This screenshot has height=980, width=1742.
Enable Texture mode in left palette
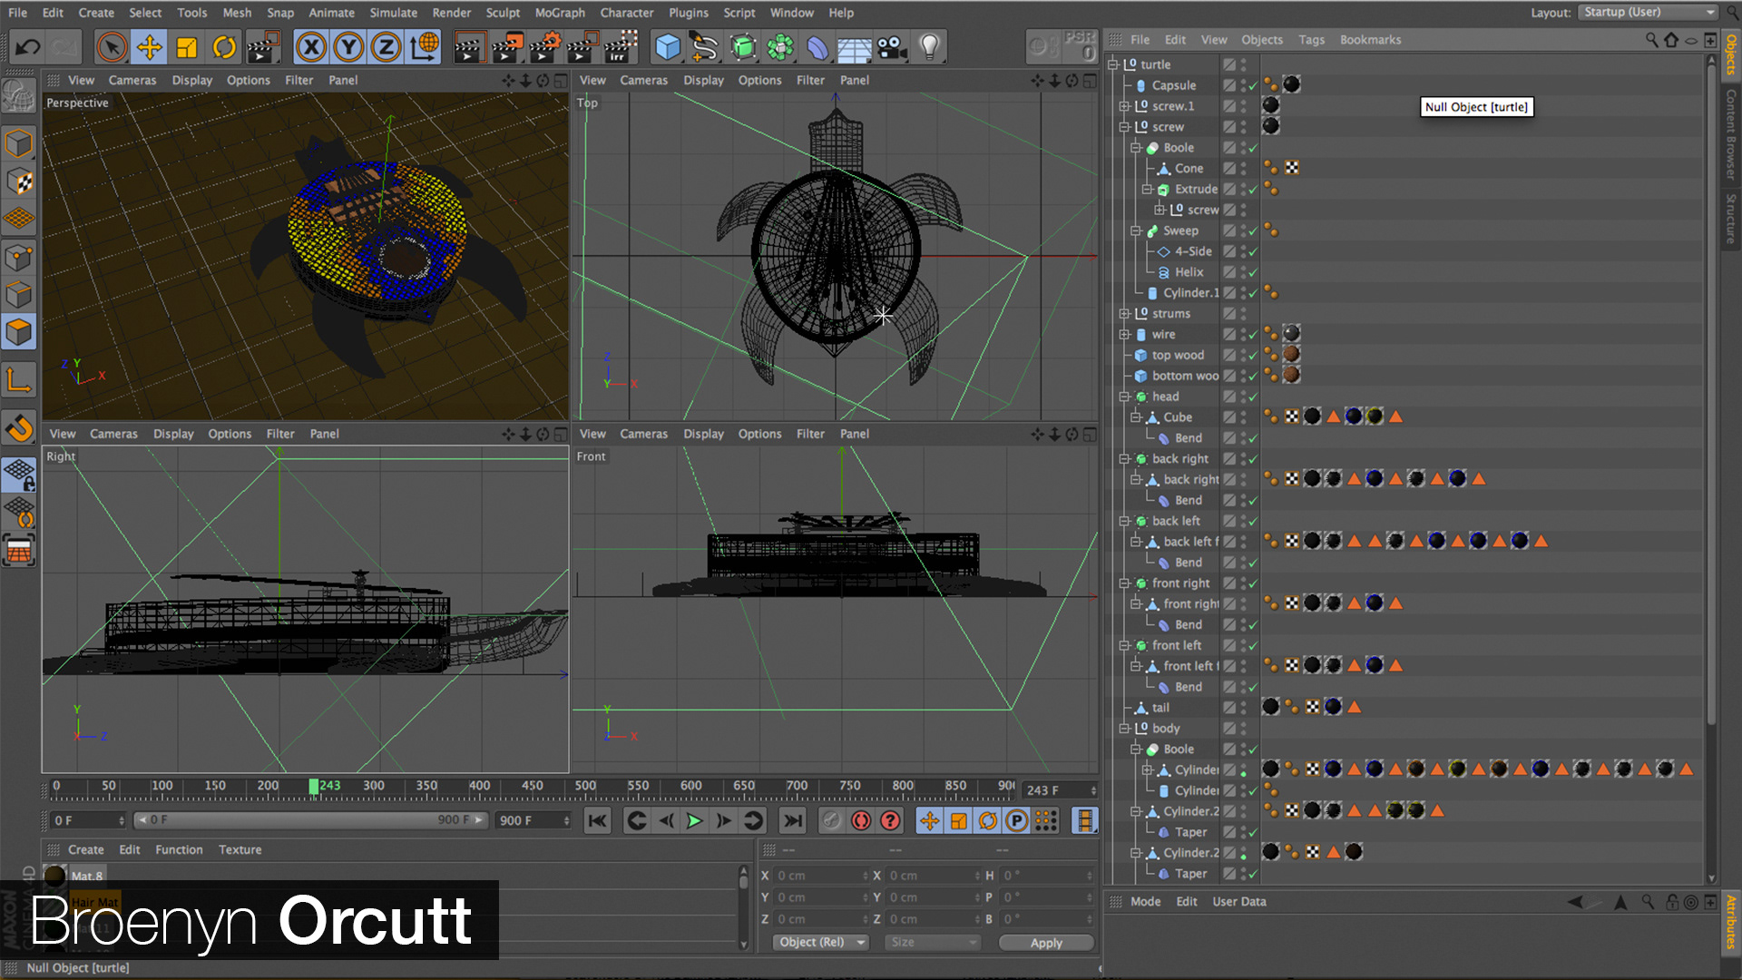pos(19,181)
